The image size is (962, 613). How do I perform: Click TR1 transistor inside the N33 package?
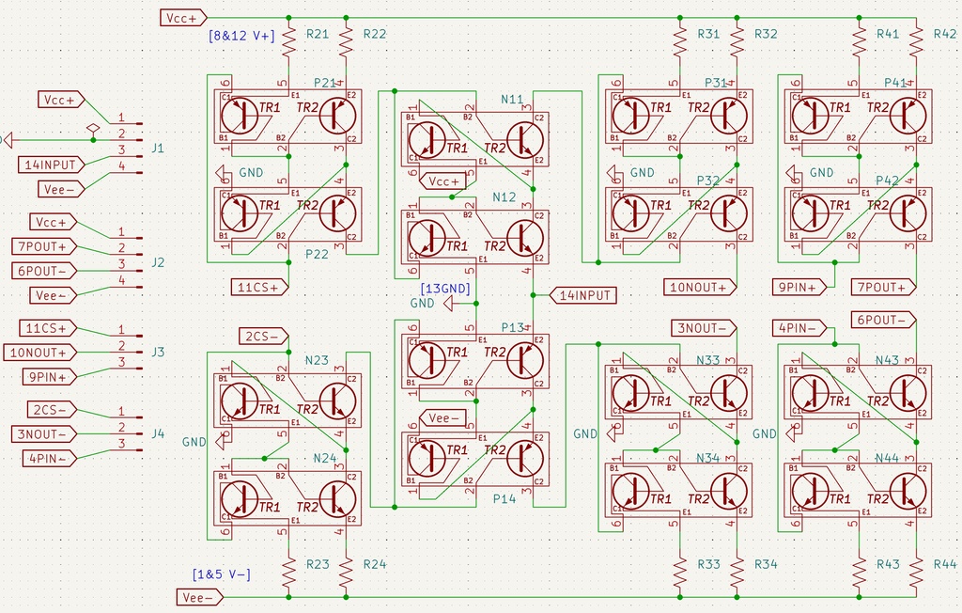631,392
